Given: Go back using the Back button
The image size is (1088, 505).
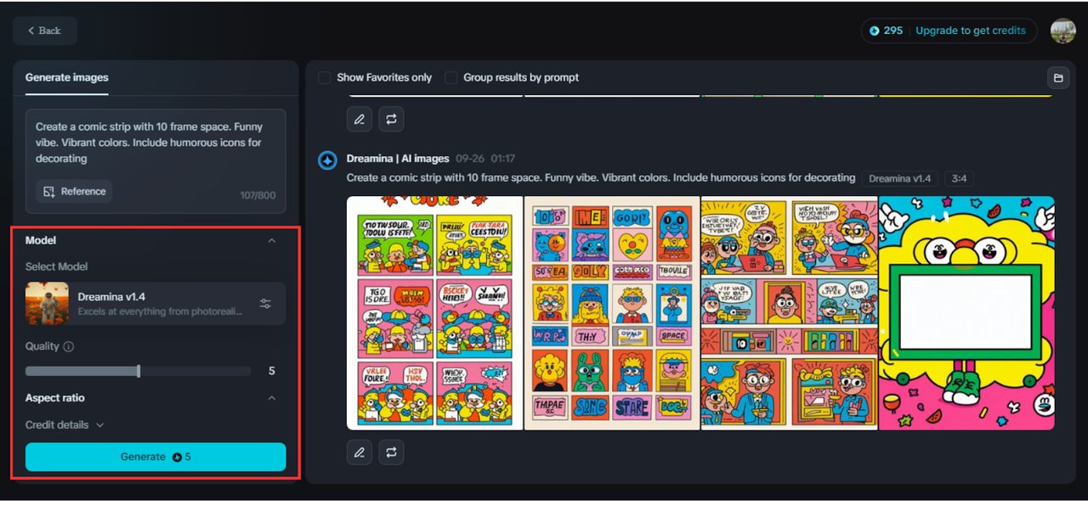Looking at the screenshot, I should 45,31.
